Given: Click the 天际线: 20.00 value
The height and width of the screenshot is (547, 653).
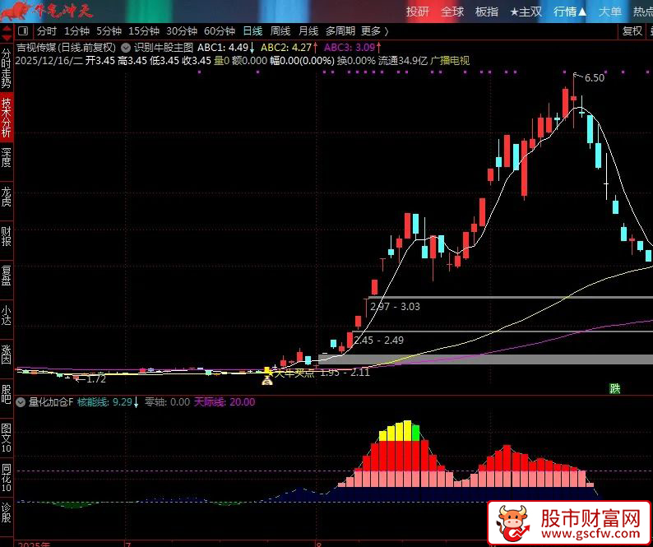Looking at the screenshot, I should click(225, 402).
